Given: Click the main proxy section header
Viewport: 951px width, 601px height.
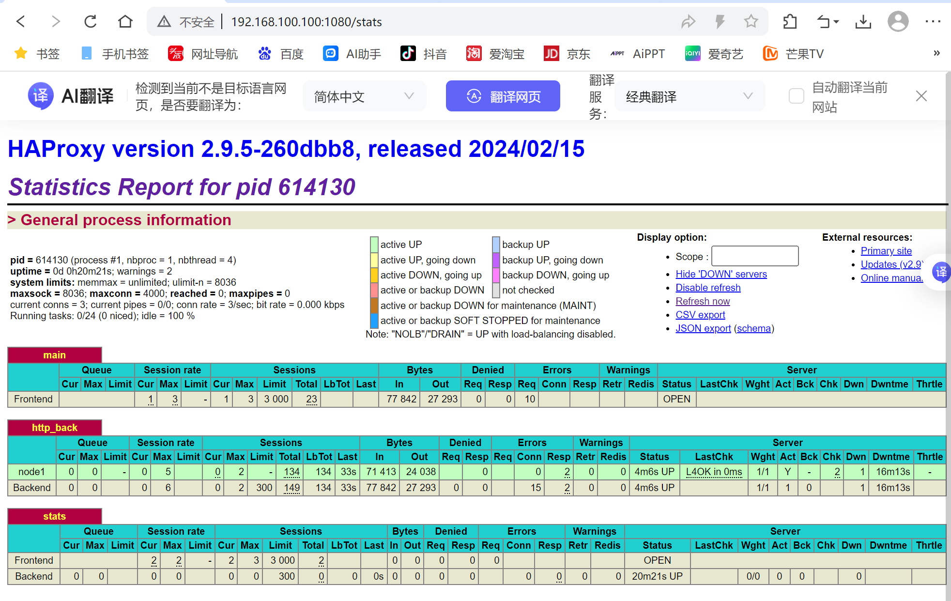Looking at the screenshot, I should [54, 355].
